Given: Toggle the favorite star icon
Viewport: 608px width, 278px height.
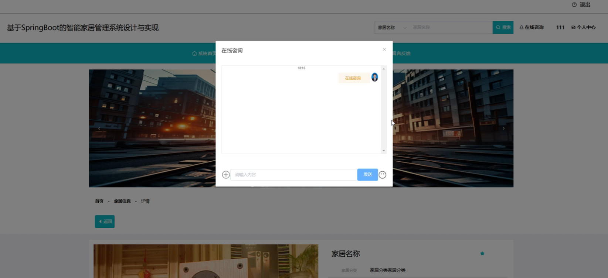Looking at the screenshot, I should (x=482, y=254).
